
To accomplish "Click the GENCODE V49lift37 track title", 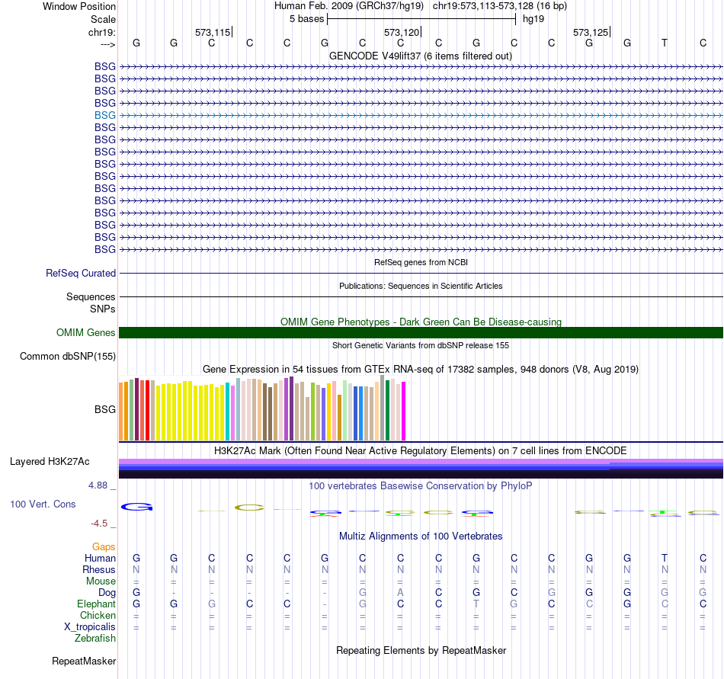I will pos(420,56).
